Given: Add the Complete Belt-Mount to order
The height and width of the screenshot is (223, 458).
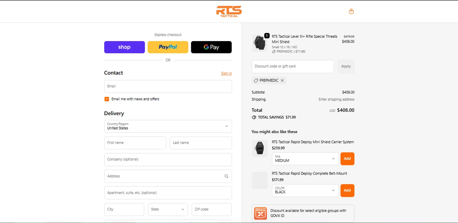Looking at the screenshot, I should (347, 190).
